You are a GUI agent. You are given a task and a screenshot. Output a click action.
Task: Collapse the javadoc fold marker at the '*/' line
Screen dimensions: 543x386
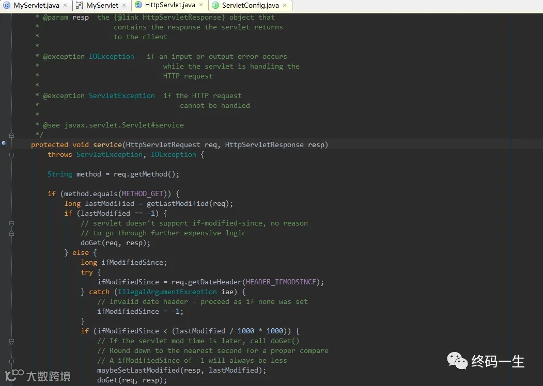11,135
